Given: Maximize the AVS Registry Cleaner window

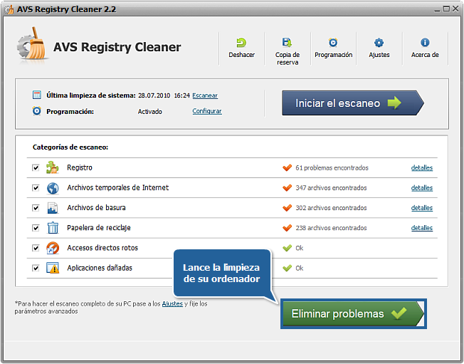Looking at the screenshot, I should 446,9.
